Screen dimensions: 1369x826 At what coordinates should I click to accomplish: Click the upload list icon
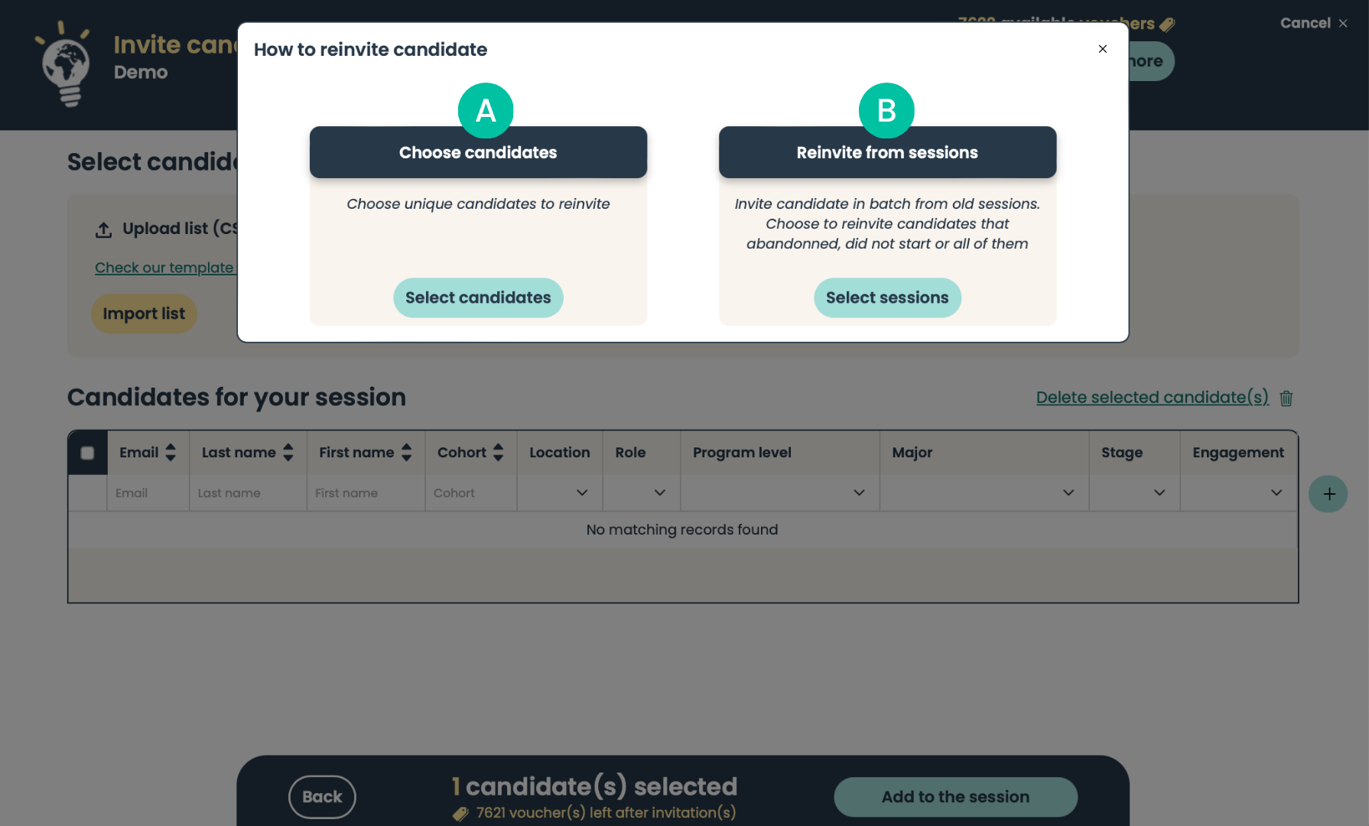click(x=103, y=229)
